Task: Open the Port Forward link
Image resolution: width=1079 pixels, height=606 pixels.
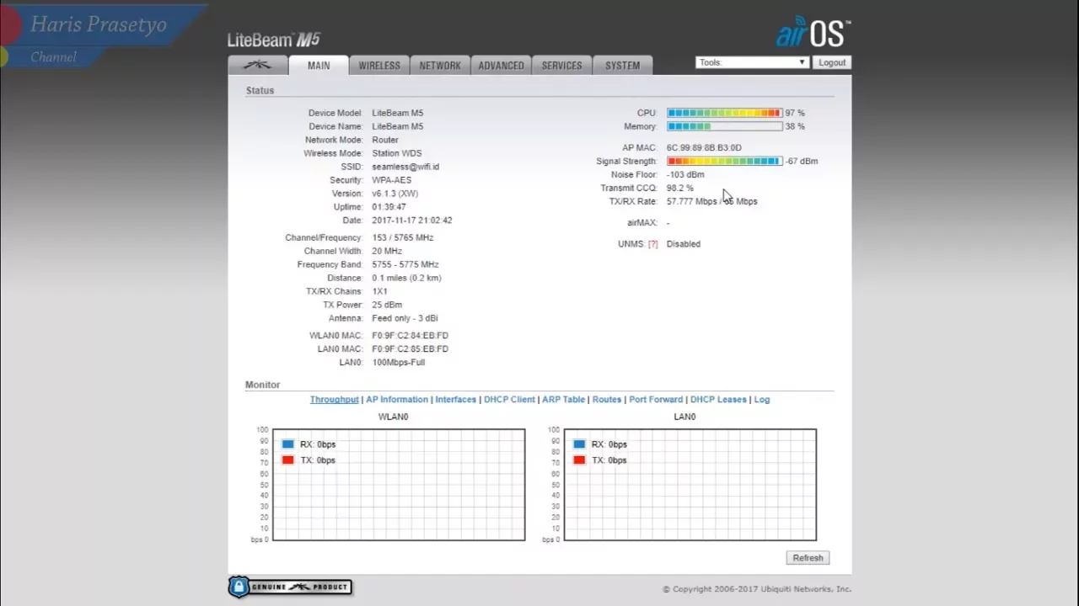Action: point(656,399)
